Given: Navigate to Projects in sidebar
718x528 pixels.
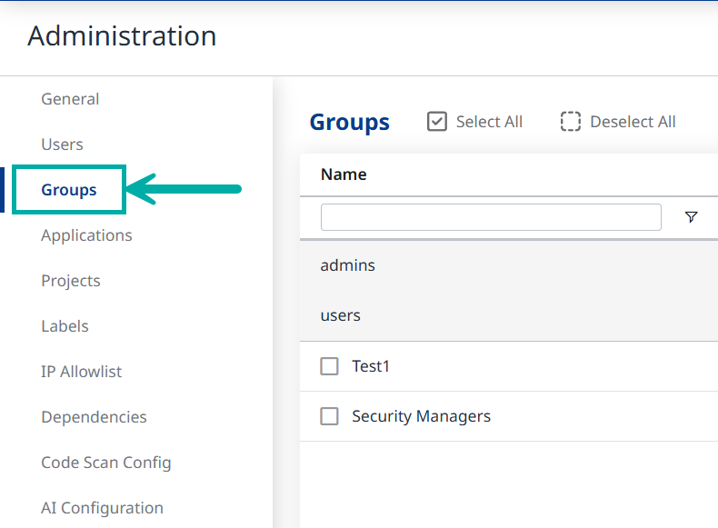Looking at the screenshot, I should pos(71,281).
